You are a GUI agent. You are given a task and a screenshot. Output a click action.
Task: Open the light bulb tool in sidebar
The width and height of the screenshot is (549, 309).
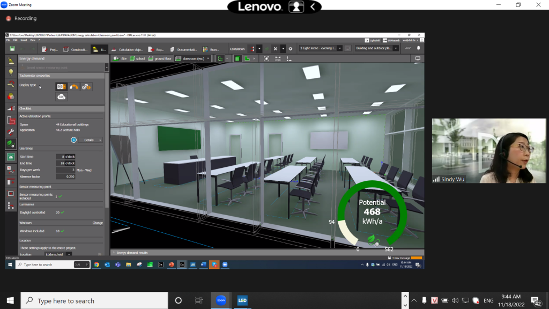10,72
